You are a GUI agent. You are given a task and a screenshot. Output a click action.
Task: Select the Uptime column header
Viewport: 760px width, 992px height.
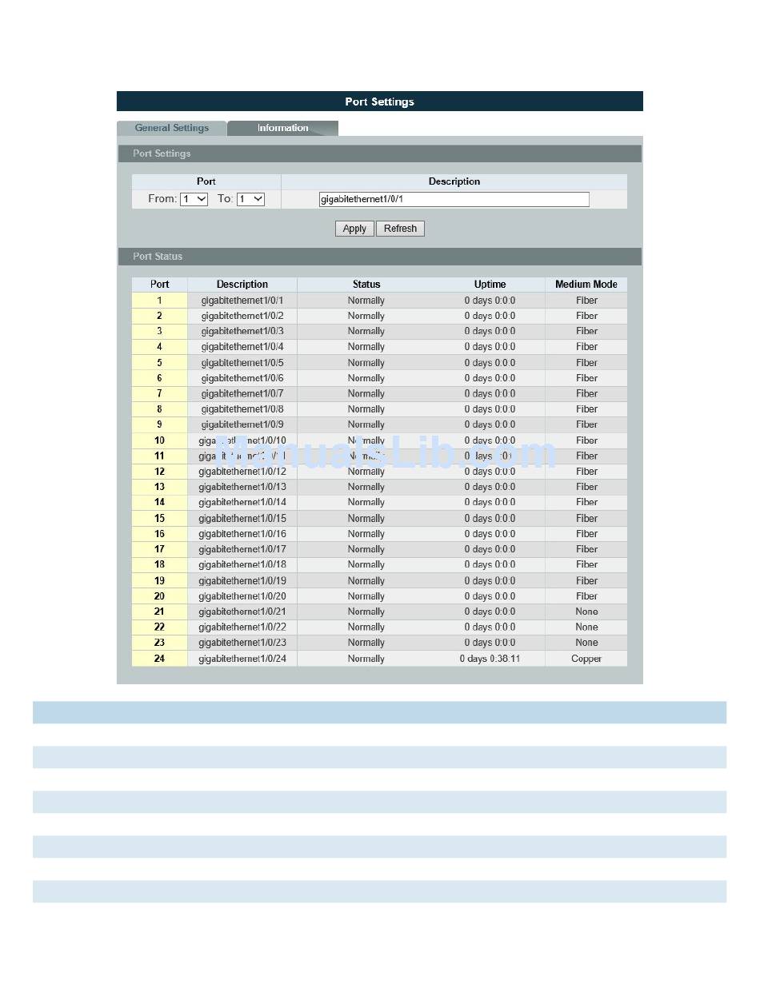coord(490,285)
